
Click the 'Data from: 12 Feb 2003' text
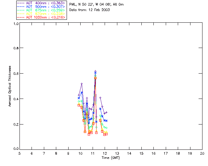[x=90, y=10]
